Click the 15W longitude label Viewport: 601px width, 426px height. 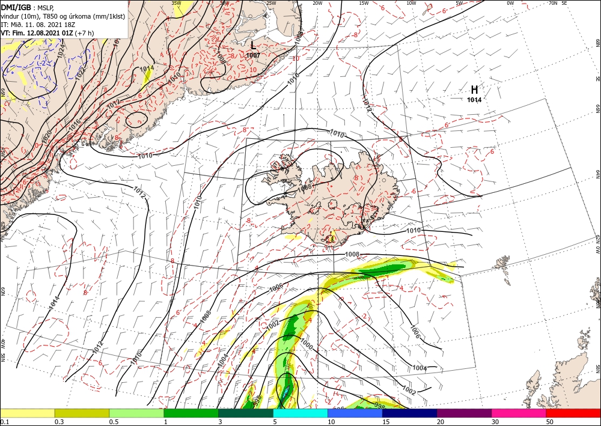tap(364, 3)
